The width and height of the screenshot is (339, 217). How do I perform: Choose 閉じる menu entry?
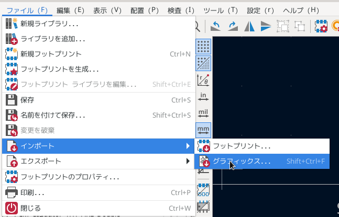pyautogui.click(x=99, y=208)
